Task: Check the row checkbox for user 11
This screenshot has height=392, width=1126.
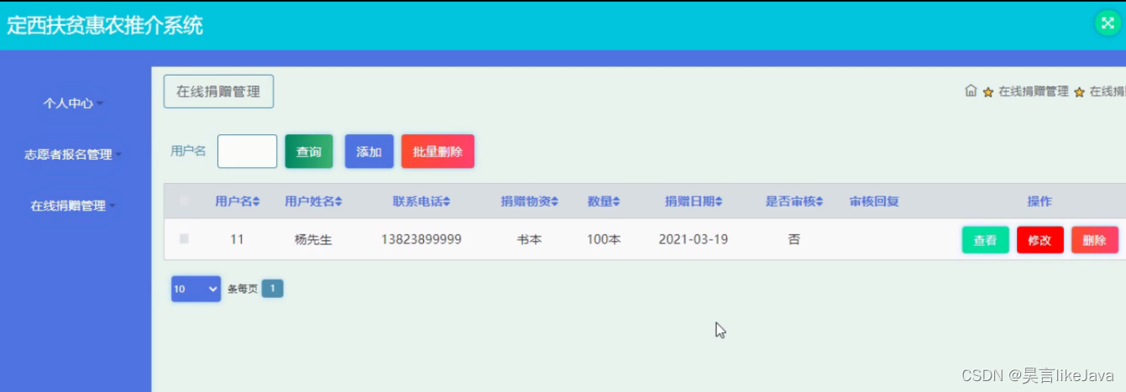Action: point(184,239)
